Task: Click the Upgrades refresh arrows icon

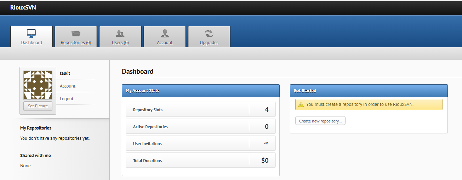Action: tap(209, 34)
